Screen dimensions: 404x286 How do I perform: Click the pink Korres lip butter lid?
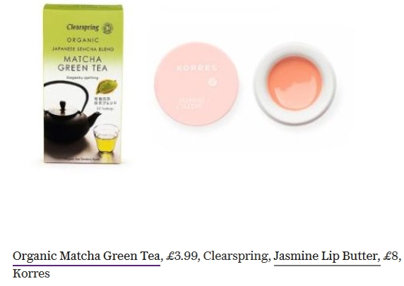point(196,85)
